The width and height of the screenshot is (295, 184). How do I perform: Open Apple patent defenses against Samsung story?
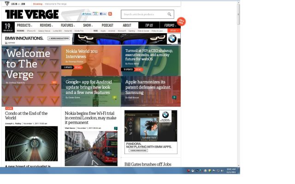click(151, 92)
